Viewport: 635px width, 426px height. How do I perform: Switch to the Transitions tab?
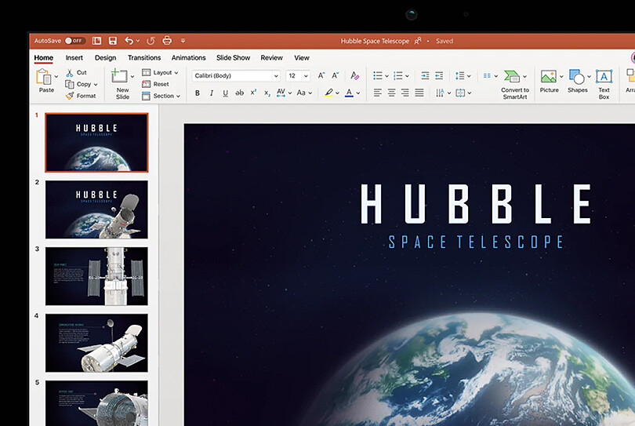[144, 58]
